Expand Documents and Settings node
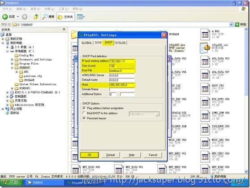The image size is (250, 188). (x=12, y=60)
